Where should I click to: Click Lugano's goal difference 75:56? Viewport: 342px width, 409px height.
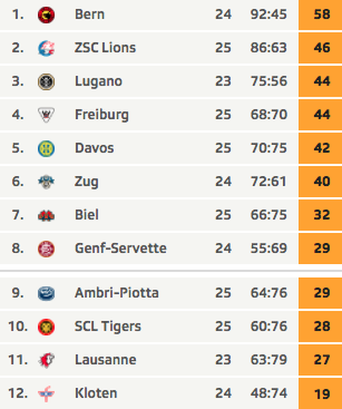[269, 81]
